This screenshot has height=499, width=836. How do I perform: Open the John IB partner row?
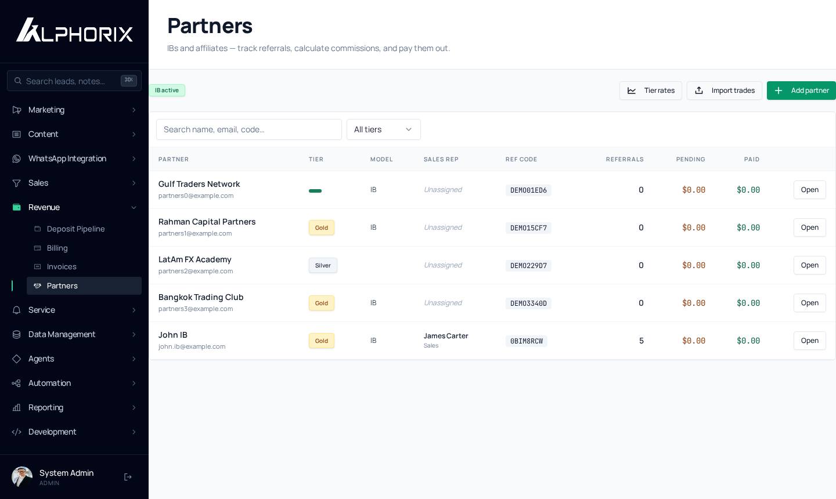[810, 341]
